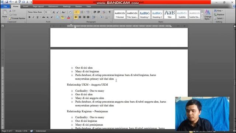The height and width of the screenshot is (133, 236).
Task: Open the Font dialog launcher
Action: coord(71,22)
